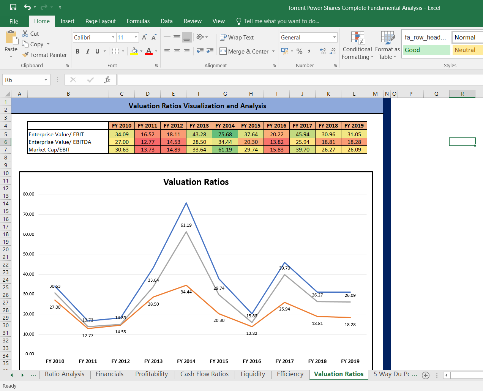Open the Format as Table menu
Image resolution: width=483 pixels, height=391 pixels.
(x=387, y=46)
